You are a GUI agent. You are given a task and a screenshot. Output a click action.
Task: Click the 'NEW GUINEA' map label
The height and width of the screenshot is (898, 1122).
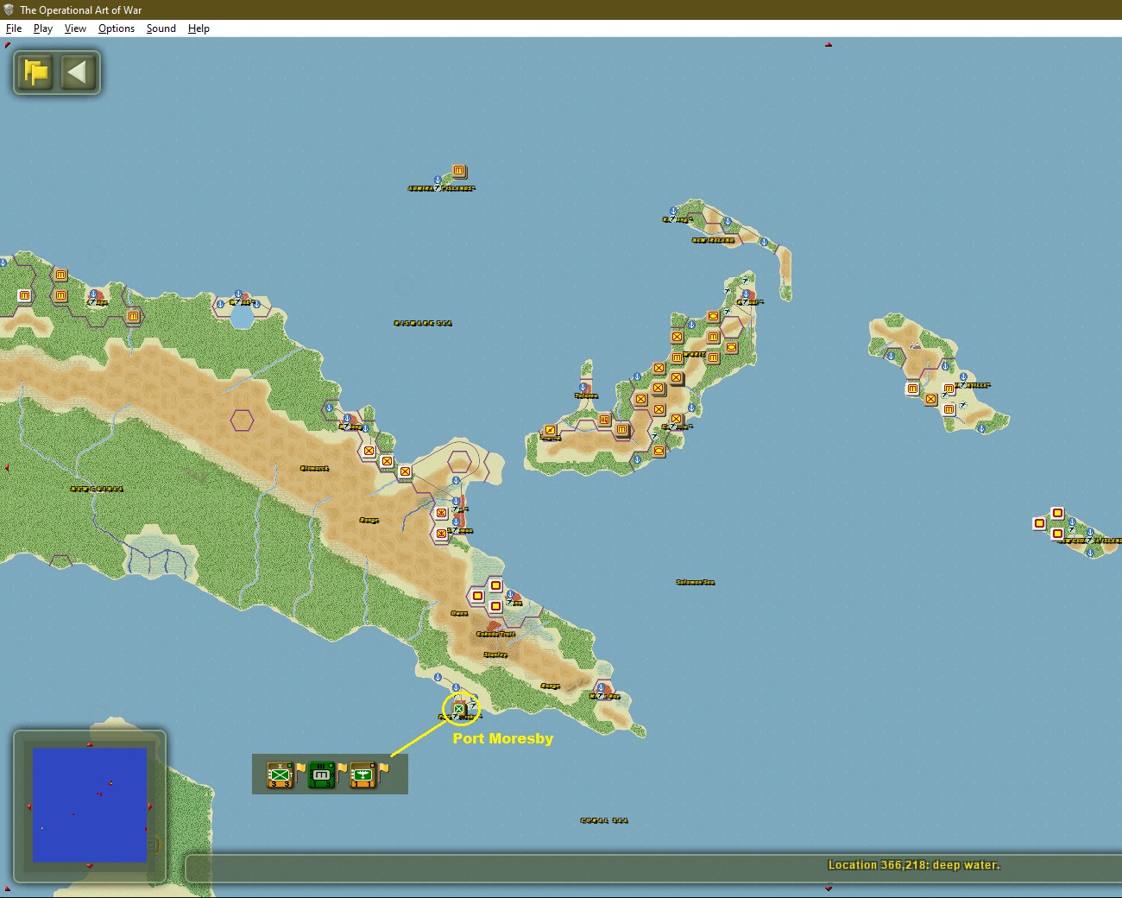[97, 489]
